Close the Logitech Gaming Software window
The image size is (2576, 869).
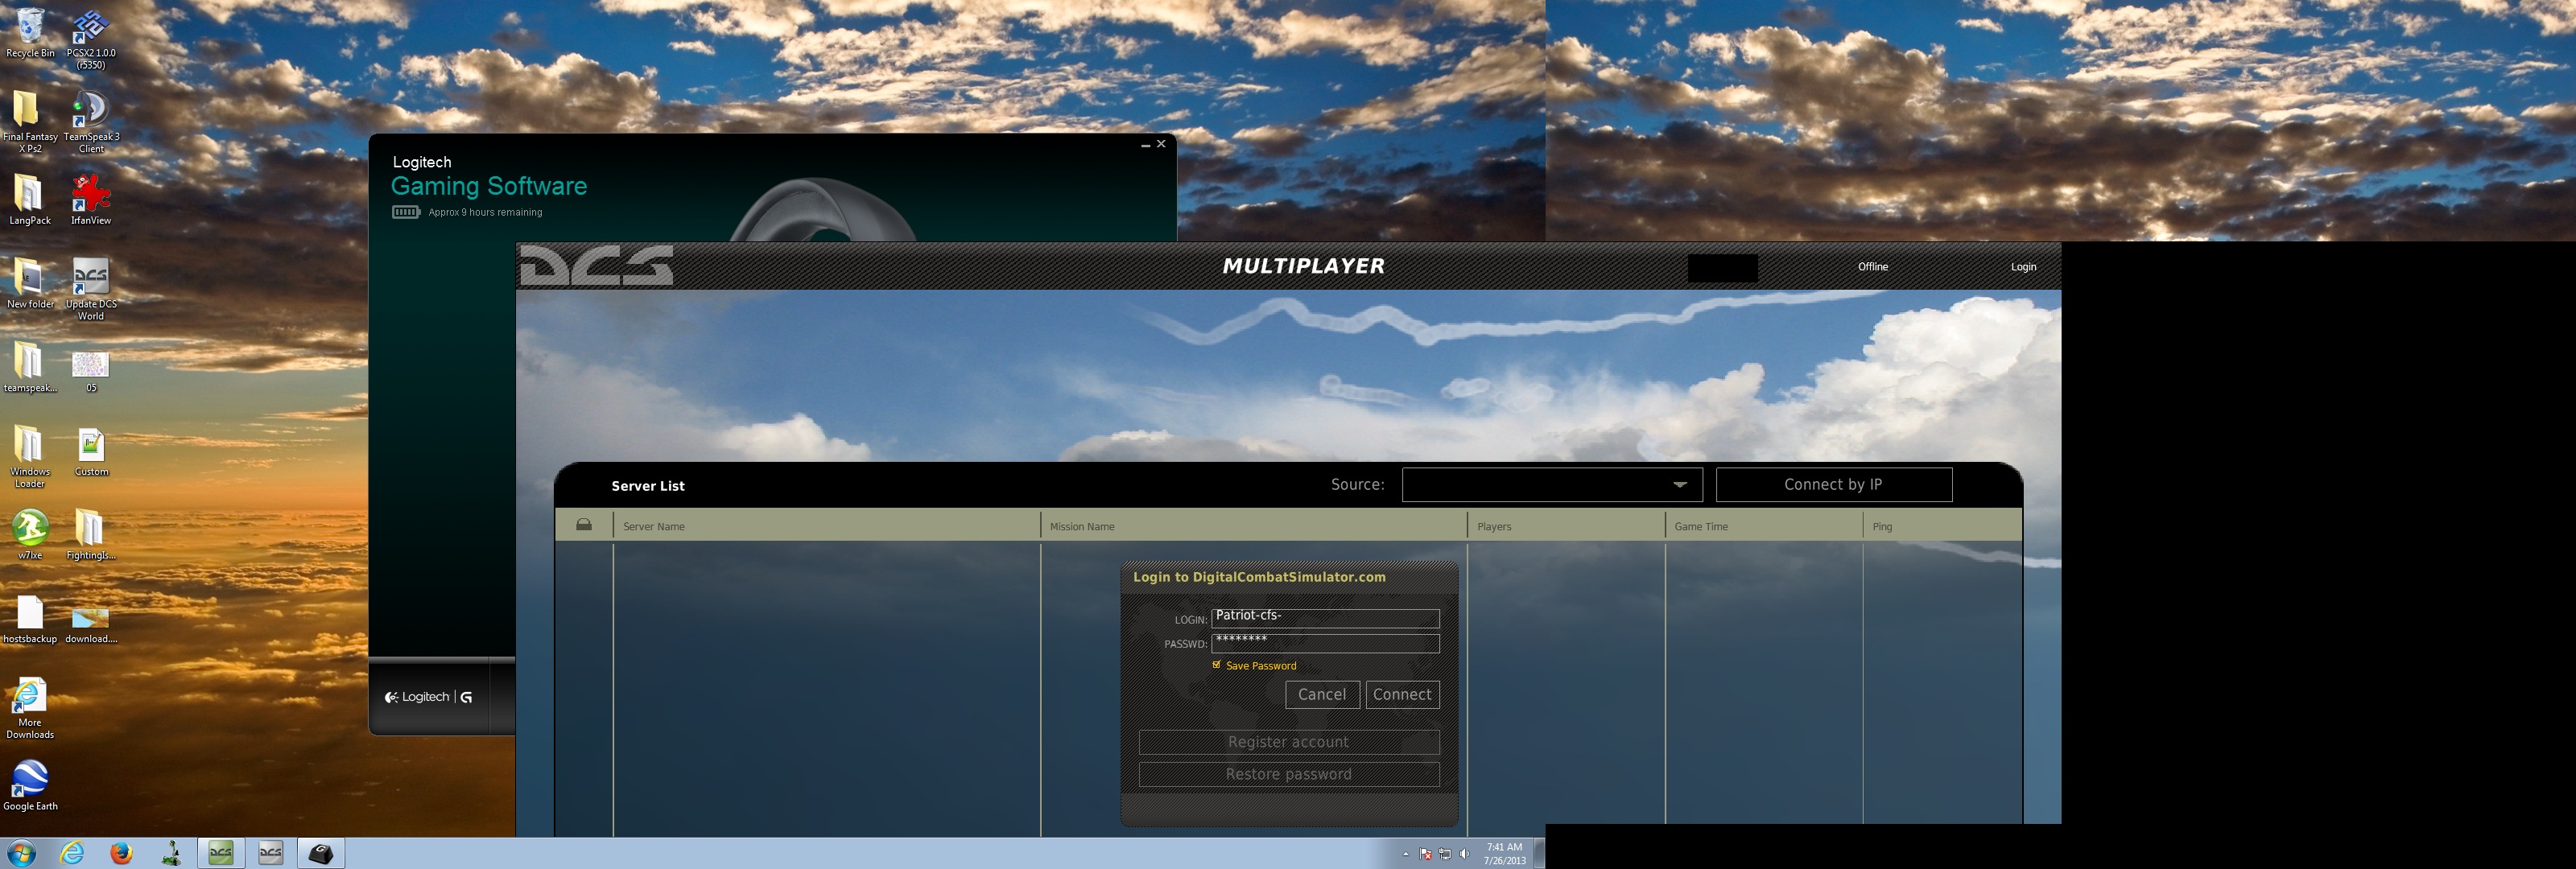pos(1161,144)
